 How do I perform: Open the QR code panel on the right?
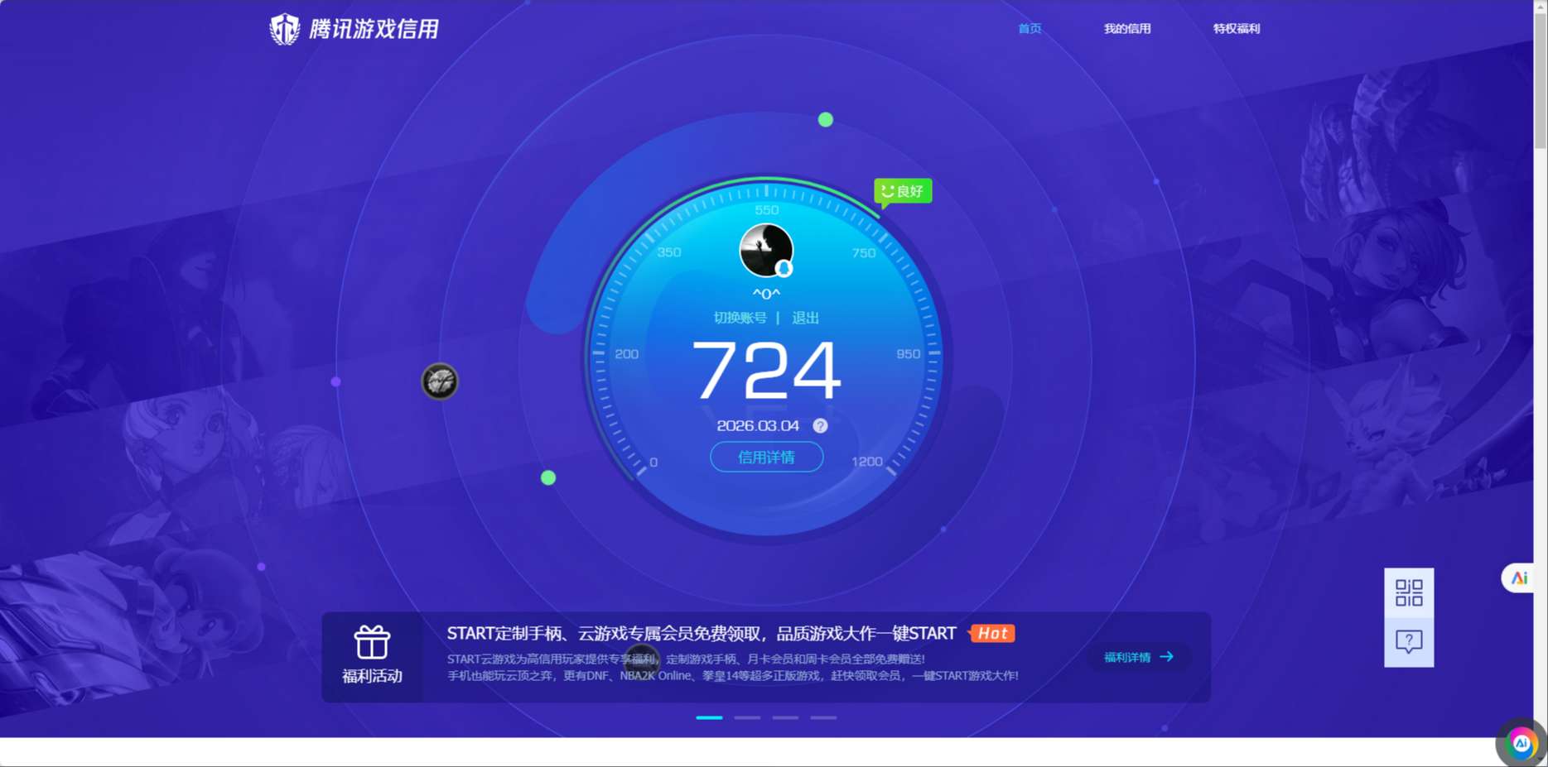click(x=1409, y=593)
